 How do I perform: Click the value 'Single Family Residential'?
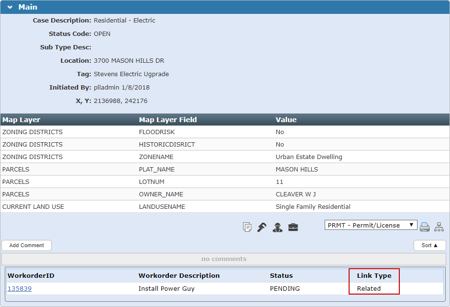coord(313,207)
